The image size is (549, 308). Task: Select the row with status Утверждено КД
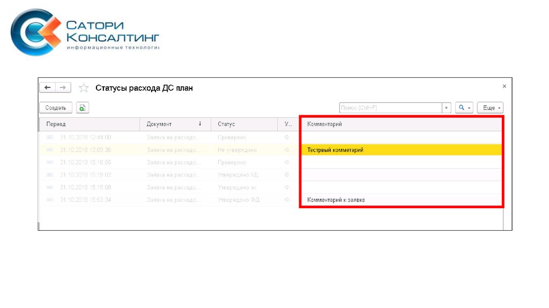coord(238,175)
